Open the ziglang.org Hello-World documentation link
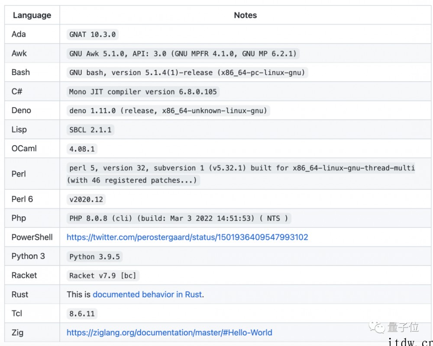433x346 pixels. [169, 333]
